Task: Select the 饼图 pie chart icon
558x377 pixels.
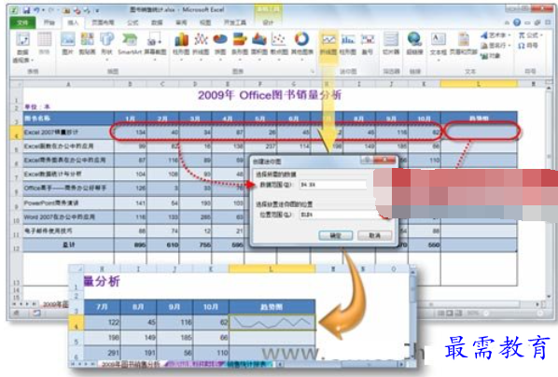Action: [x=220, y=40]
